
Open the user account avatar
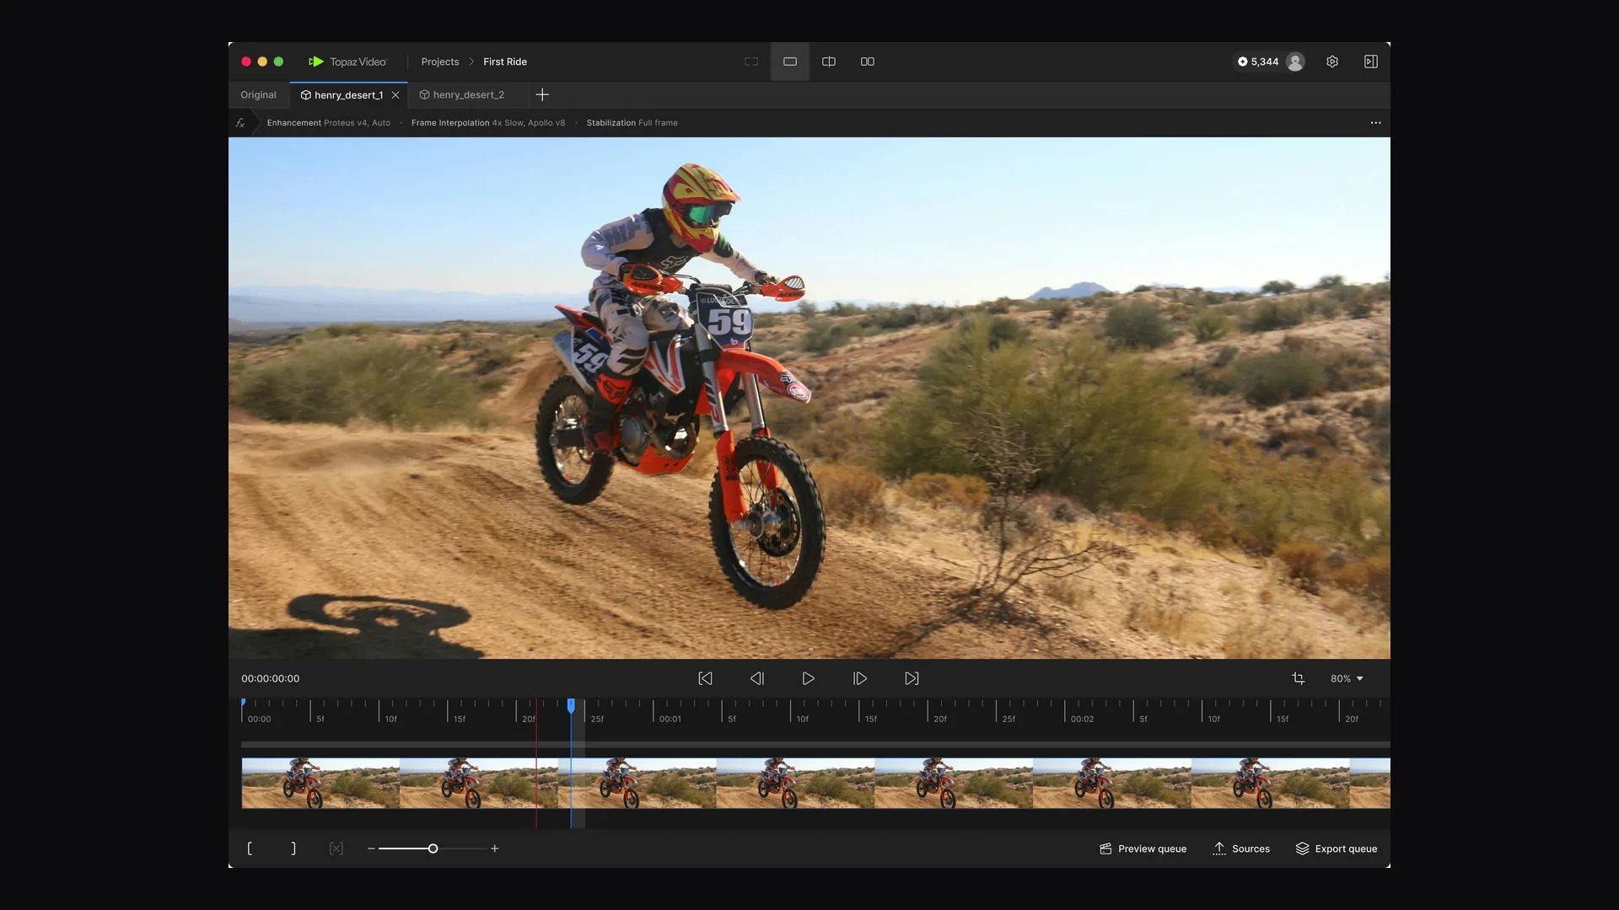1295,62
